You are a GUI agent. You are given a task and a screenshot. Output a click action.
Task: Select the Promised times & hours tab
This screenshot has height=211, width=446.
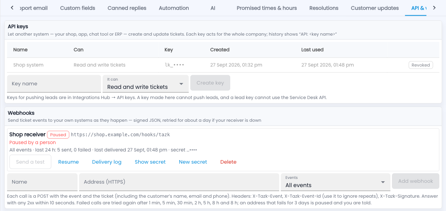click(267, 8)
